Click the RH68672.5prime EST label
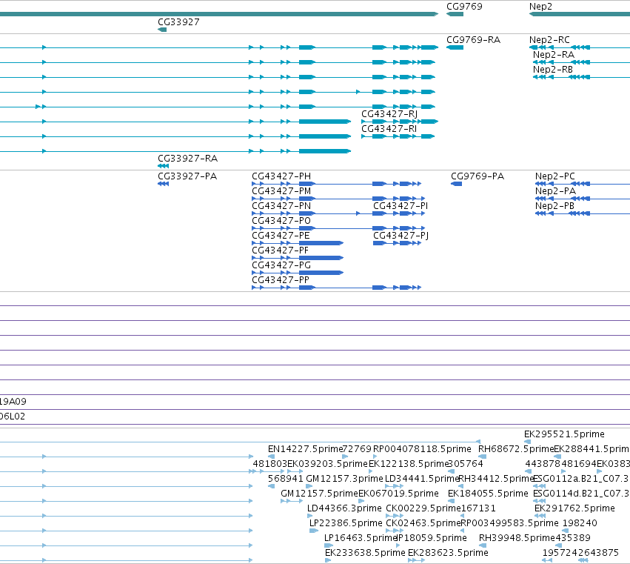 click(x=516, y=449)
